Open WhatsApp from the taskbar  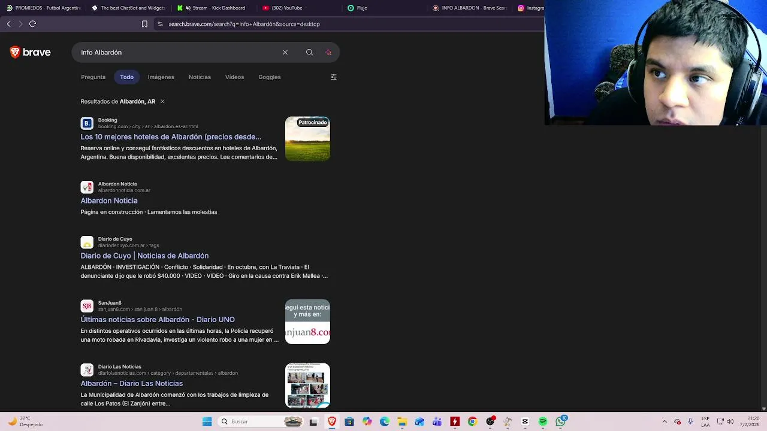click(x=560, y=421)
